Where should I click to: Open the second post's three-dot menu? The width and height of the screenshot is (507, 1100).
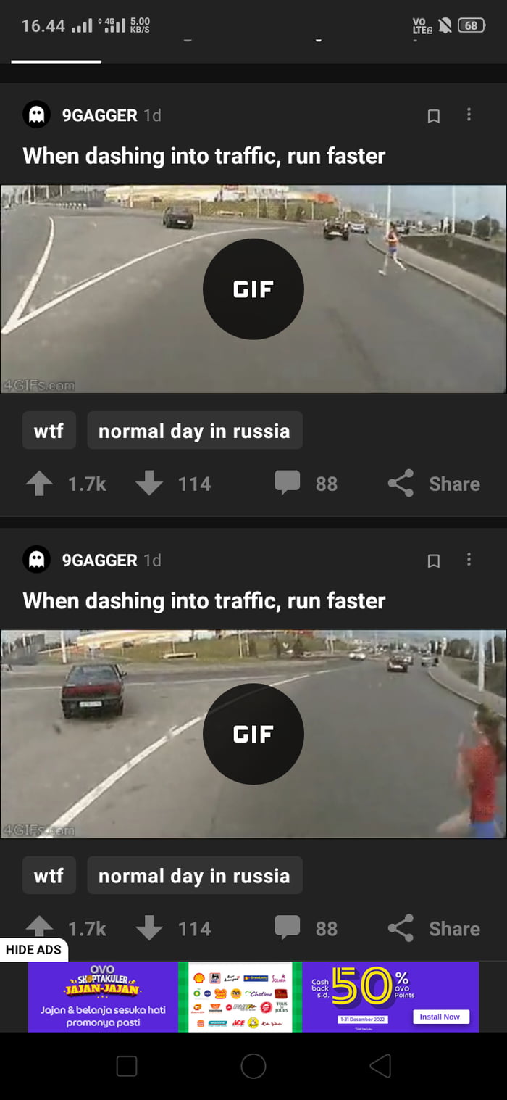click(x=469, y=560)
